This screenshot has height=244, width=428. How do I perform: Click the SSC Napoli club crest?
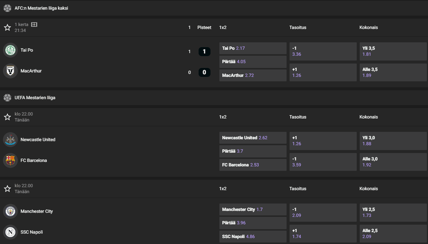tap(10, 232)
